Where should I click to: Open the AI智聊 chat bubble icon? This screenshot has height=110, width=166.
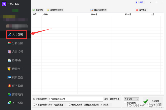pos(9,103)
